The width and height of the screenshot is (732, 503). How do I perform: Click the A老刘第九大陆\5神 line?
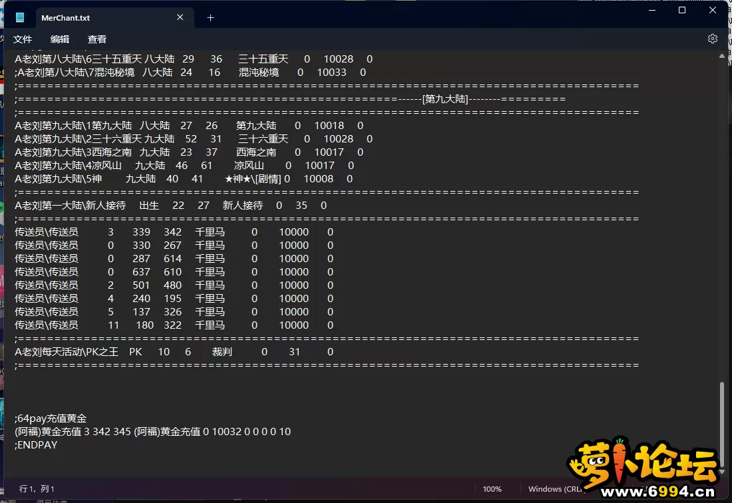tap(184, 179)
